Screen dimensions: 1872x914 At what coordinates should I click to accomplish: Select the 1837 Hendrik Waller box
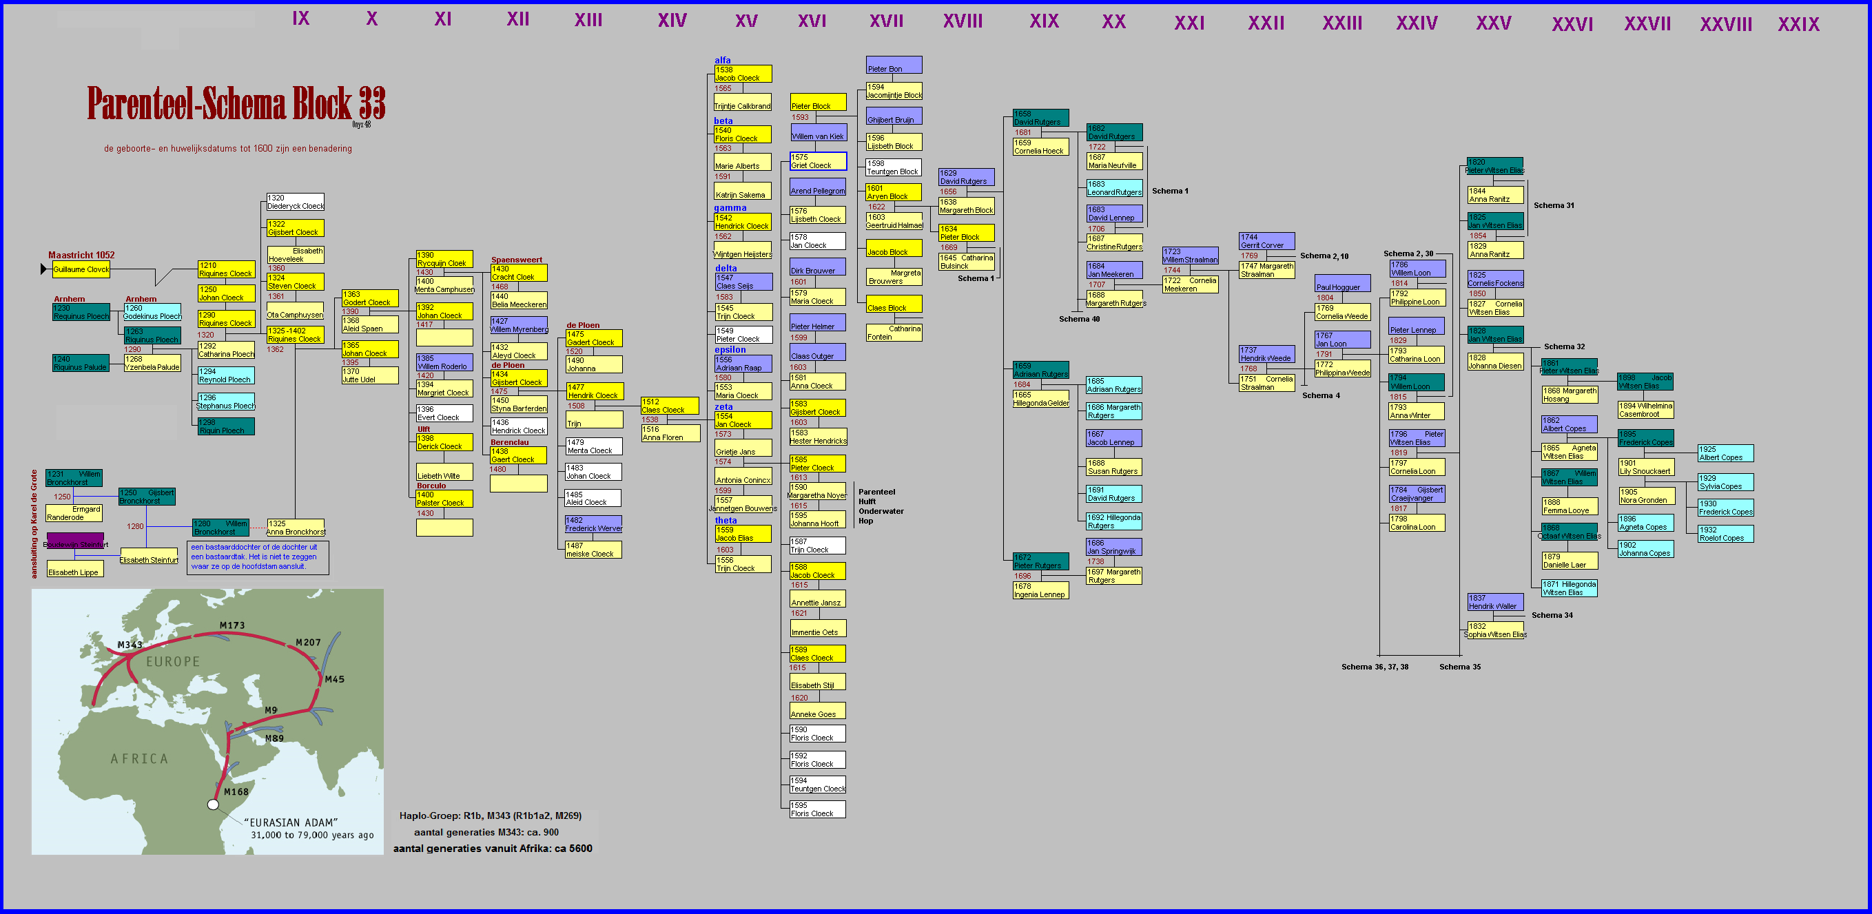click(x=1494, y=602)
